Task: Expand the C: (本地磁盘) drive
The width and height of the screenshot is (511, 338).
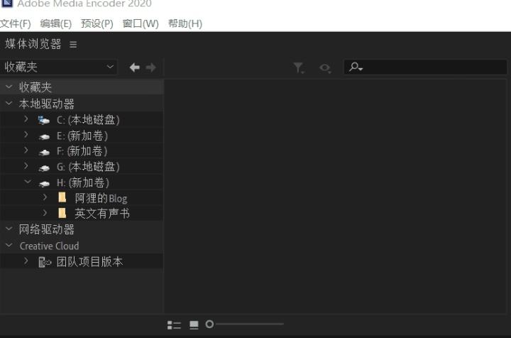Action: 26,119
